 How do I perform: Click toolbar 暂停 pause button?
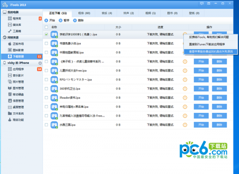click(x=64, y=20)
